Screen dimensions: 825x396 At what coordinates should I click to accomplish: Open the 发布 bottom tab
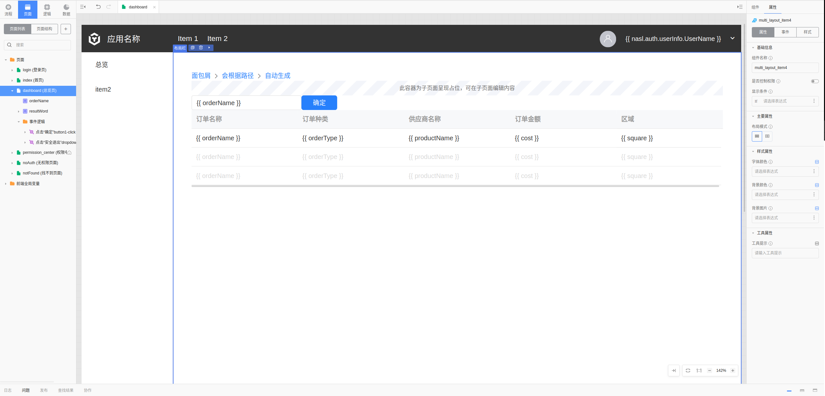click(44, 391)
